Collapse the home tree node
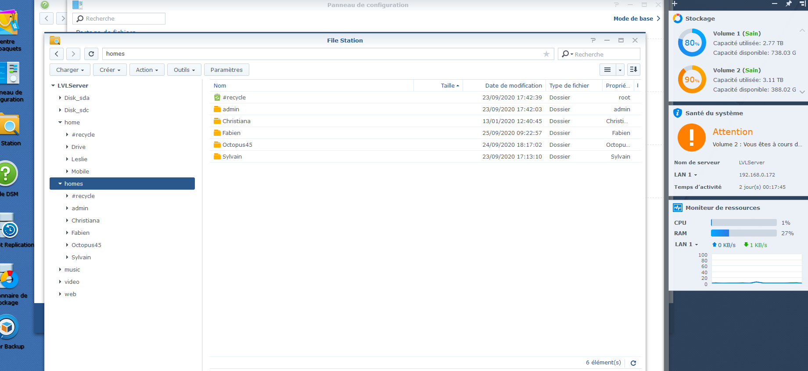 click(x=60, y=122)
